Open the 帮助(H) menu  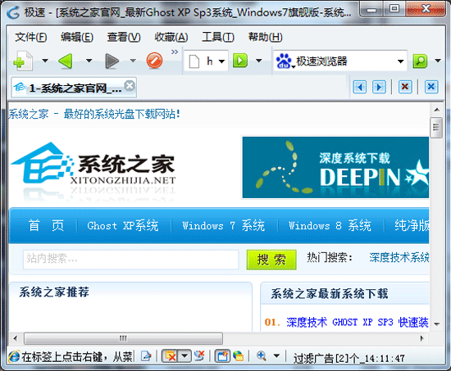(x=265, y=37)
